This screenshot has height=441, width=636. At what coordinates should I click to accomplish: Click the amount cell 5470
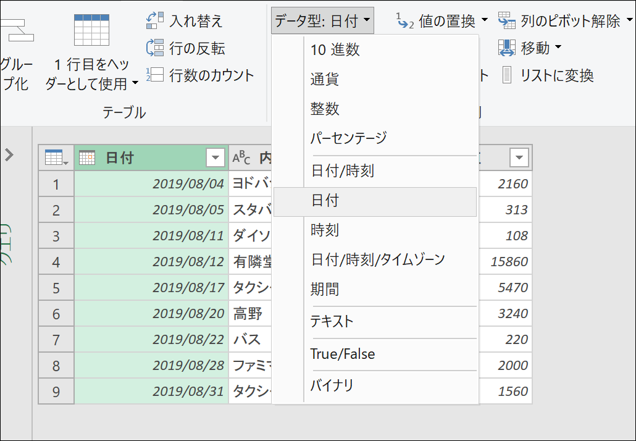coord(505,288)
